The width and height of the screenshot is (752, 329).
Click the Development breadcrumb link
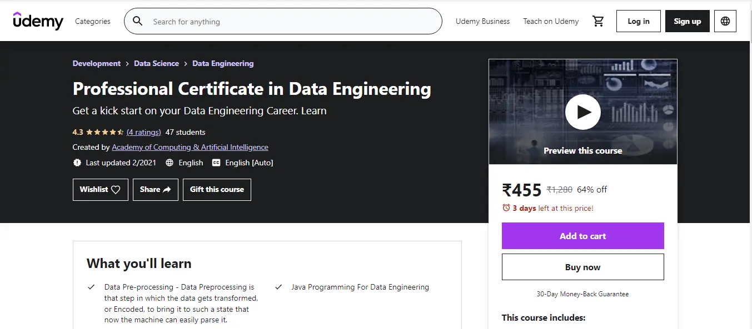pos(96,63)
